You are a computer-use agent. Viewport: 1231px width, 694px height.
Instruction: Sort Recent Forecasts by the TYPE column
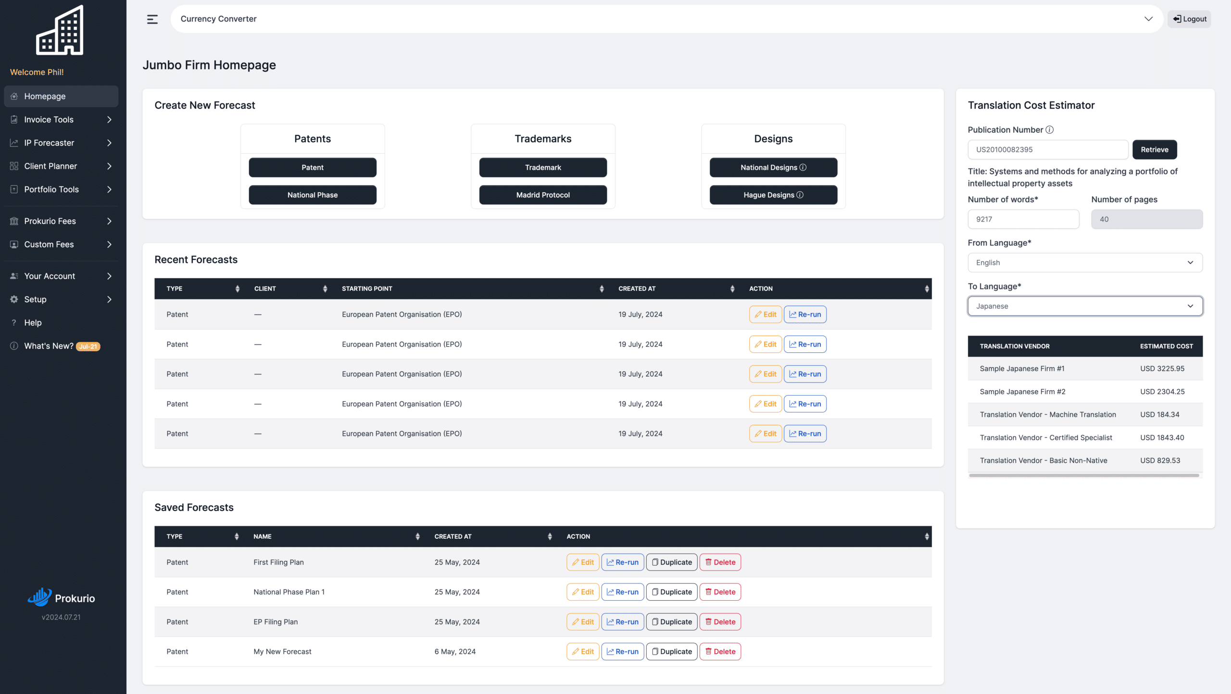click(238, 288)
